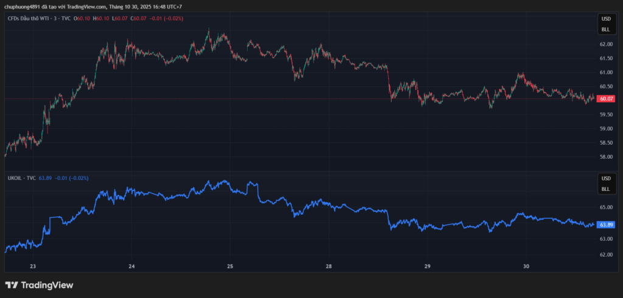Click the date label 24 on time axis
Image resolution: width=623 pixels, height=298 pixels.
(x=131, y=266)
